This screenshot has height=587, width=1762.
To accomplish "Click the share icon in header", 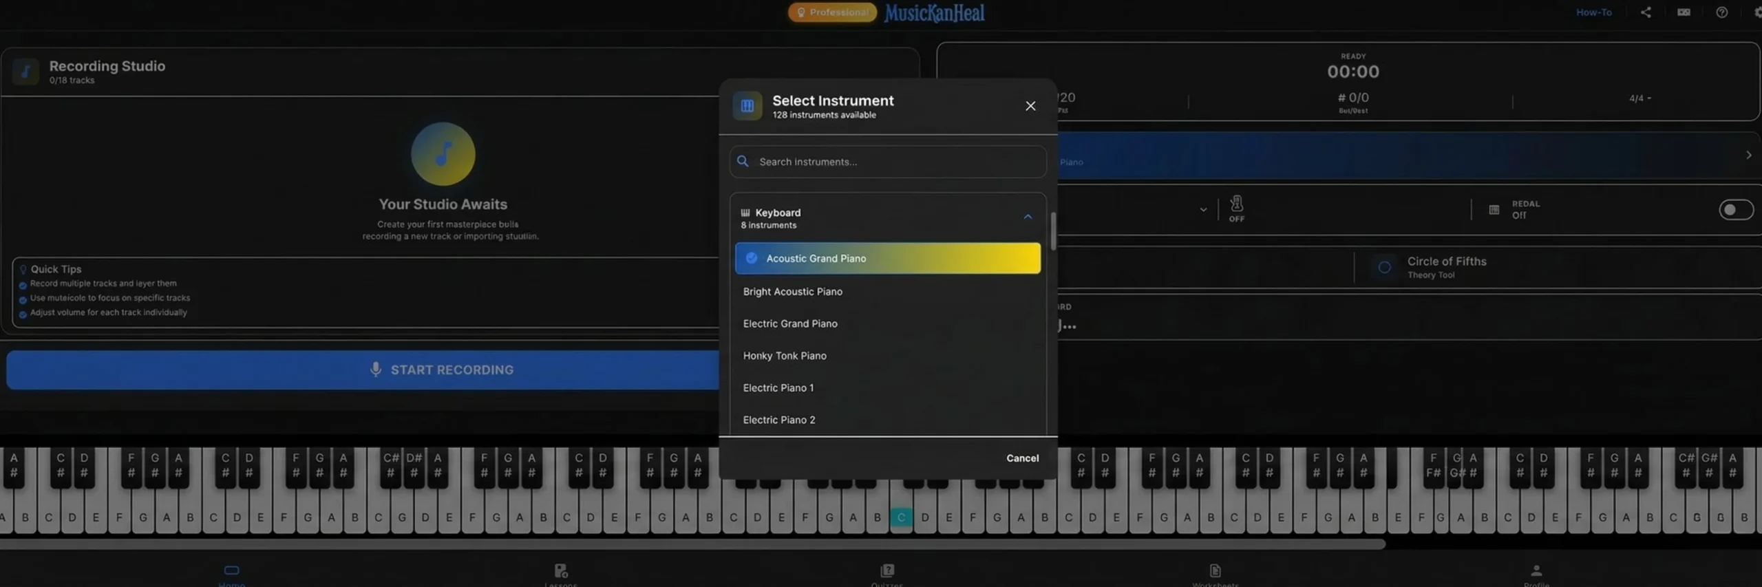I will [x=1645, y=12].
